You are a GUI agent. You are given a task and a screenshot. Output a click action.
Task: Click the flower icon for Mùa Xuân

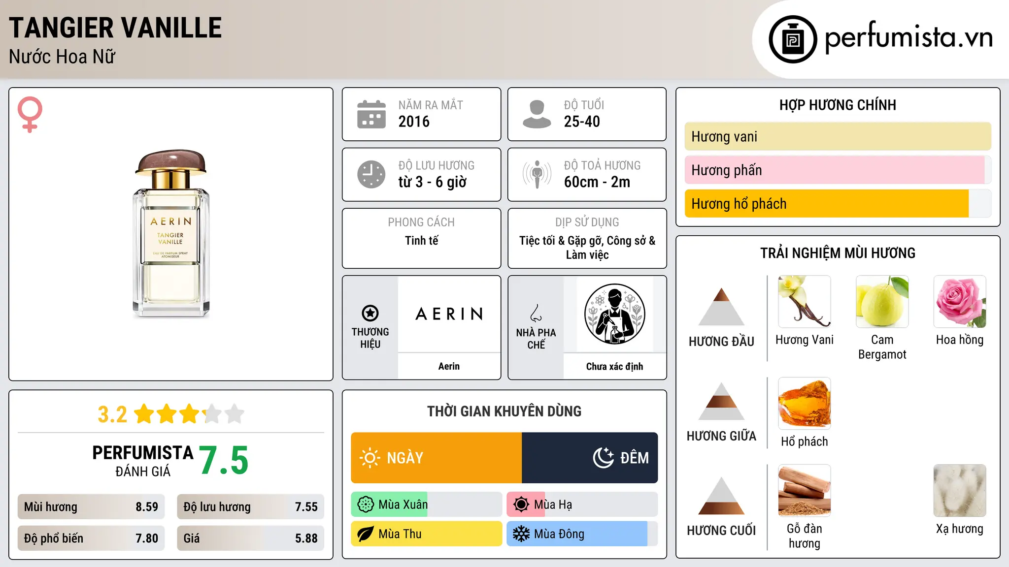pos(366,504)
